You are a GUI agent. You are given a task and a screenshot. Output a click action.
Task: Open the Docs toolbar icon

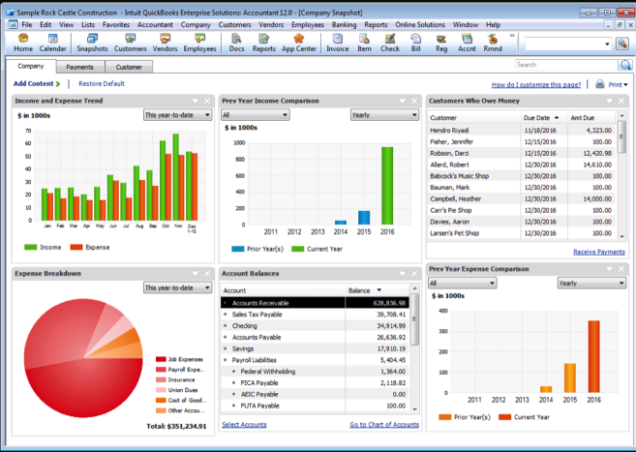click(236, 43)
